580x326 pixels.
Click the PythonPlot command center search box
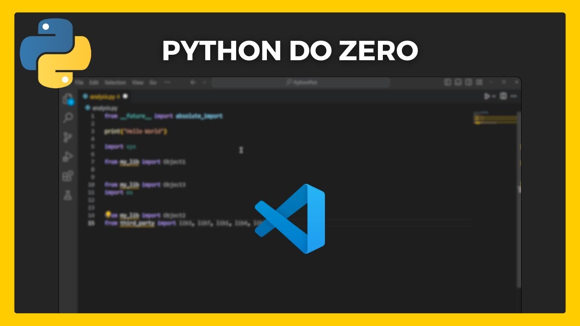point(301,82)
